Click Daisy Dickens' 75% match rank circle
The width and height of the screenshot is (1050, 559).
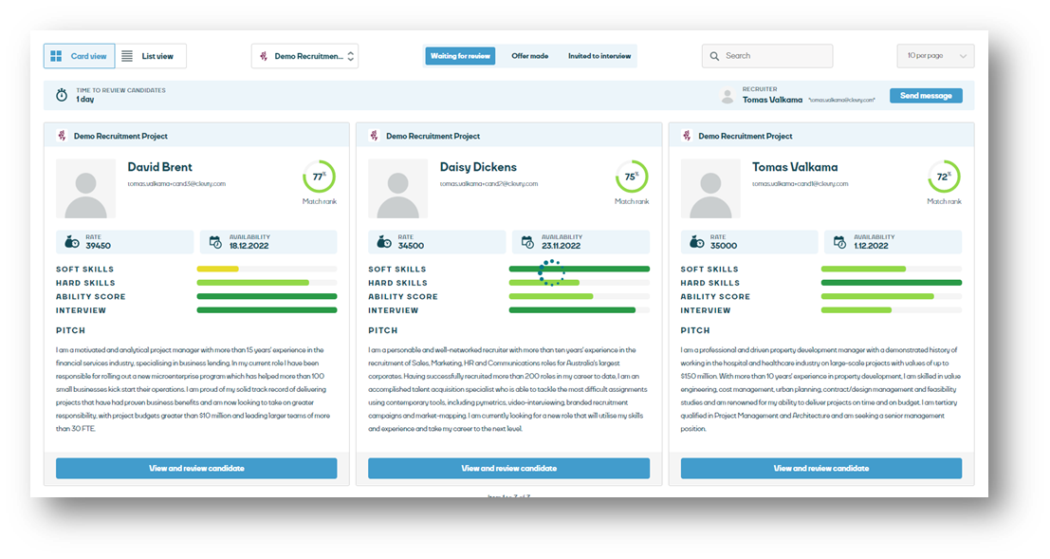[630, 177]
